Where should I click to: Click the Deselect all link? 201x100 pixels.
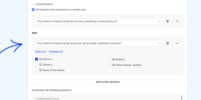click(x=56, y=51)
